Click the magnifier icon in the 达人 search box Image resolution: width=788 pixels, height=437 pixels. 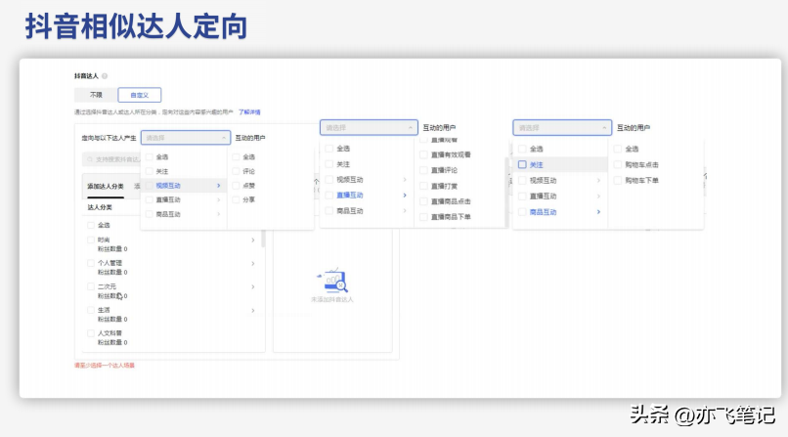[90, 159]
